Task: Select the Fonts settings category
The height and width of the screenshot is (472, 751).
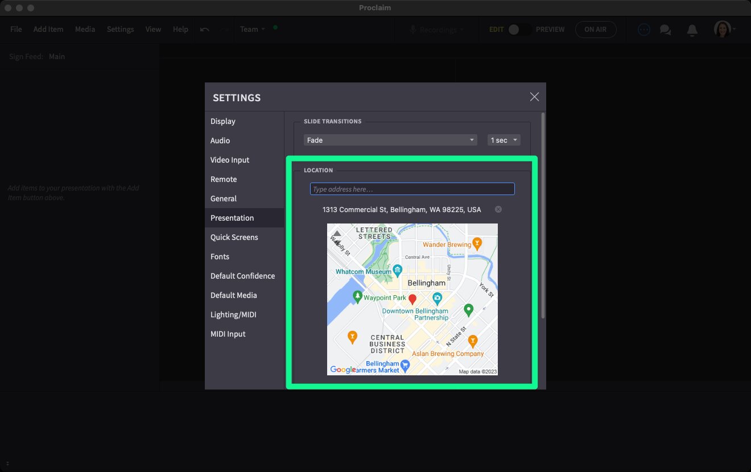Action: click(244, 256)
